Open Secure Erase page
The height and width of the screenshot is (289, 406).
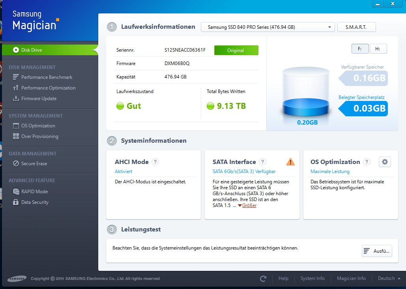(34, 164)
